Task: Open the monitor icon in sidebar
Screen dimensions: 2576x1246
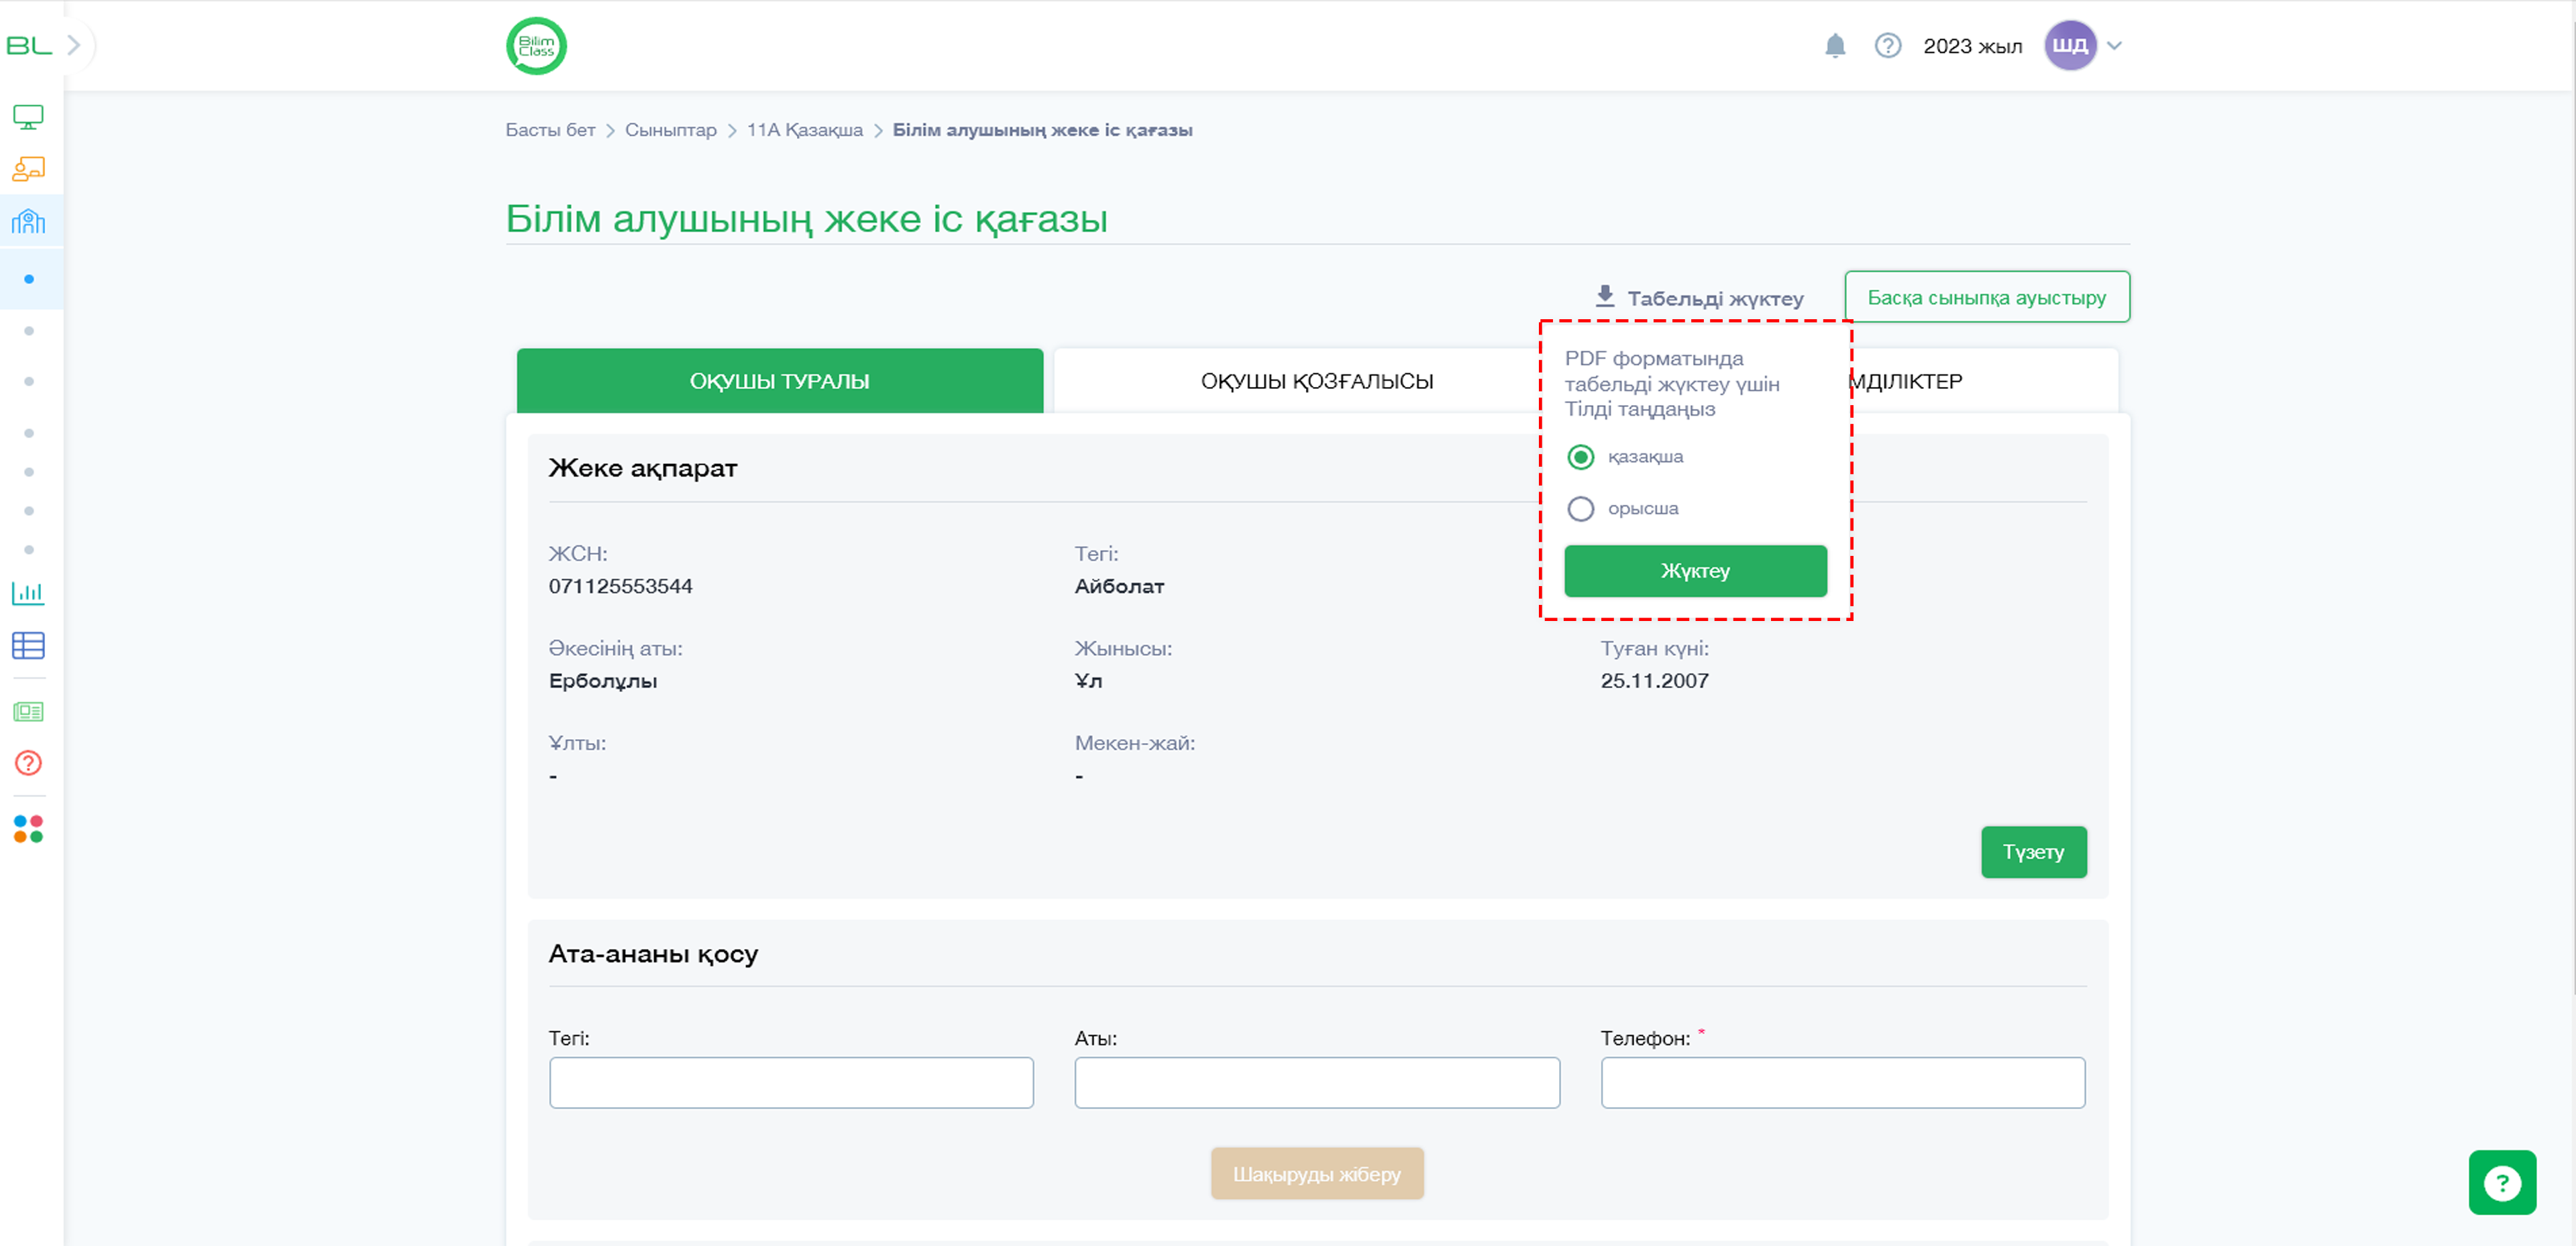Action: pyautogui.click(x=28, y=117)
